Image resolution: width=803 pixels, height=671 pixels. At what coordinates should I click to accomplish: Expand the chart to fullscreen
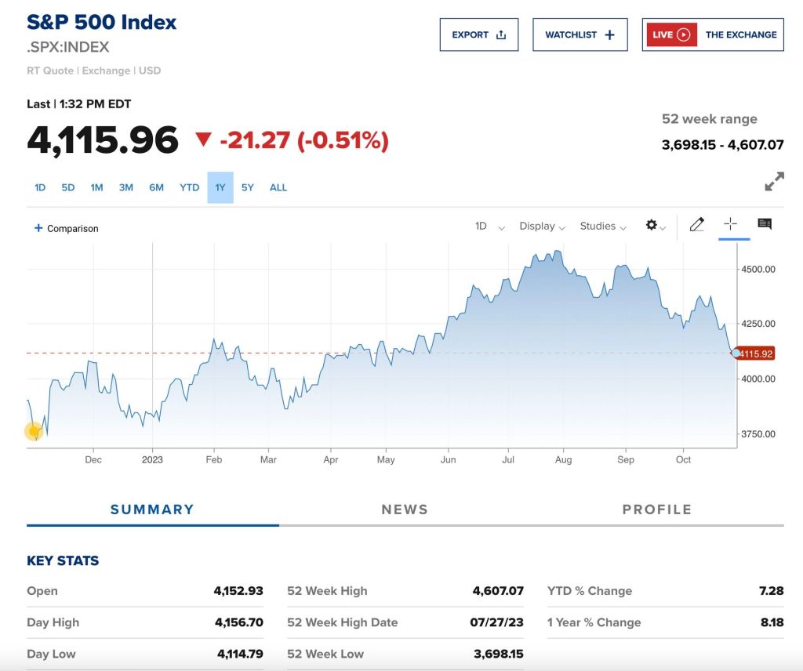point(774,182)
